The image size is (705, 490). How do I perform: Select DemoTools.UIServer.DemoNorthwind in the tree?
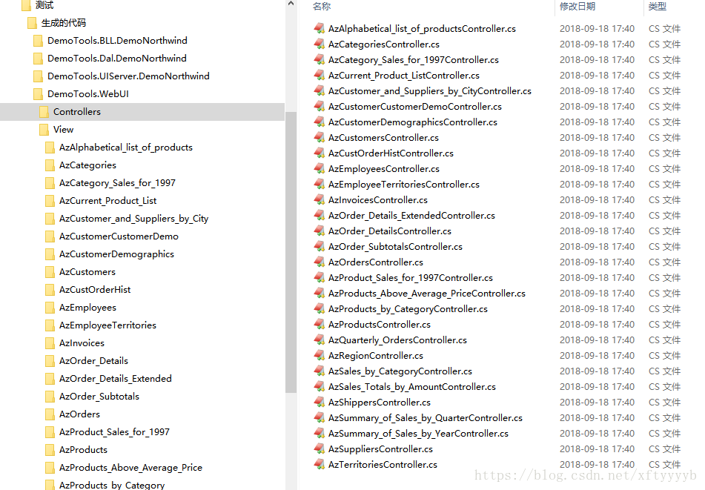click(128, 76)
